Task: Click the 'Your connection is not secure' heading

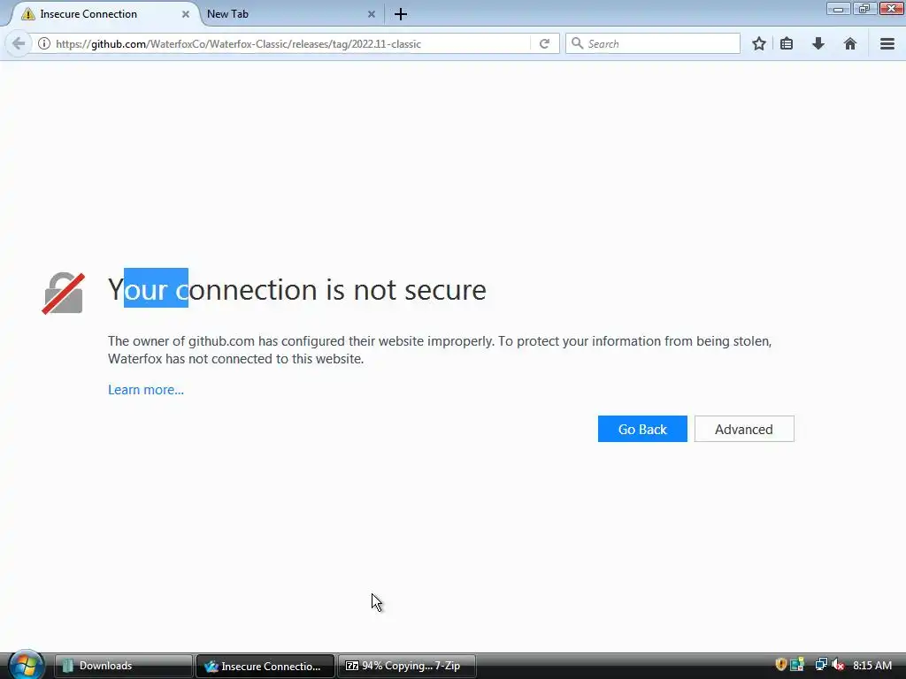Action: point(297,289)
